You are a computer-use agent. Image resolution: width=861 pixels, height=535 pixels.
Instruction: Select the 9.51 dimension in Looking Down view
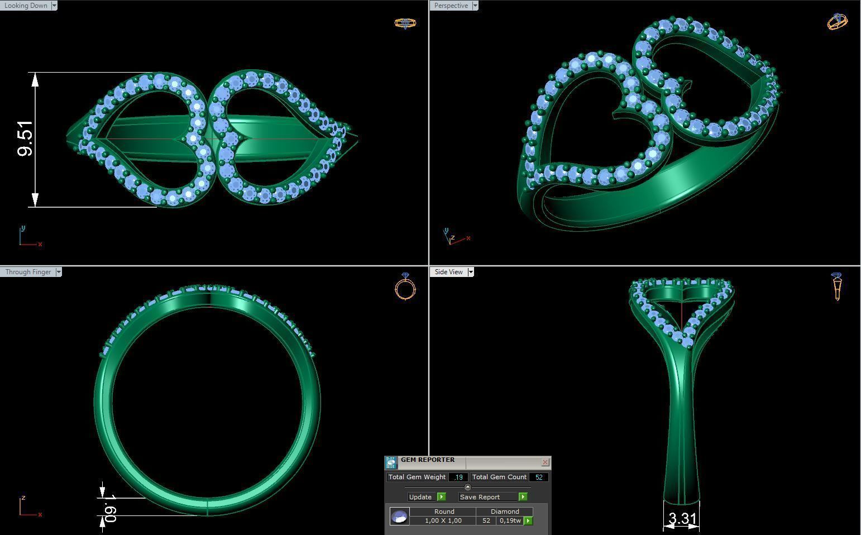click(x=26, y=138)
